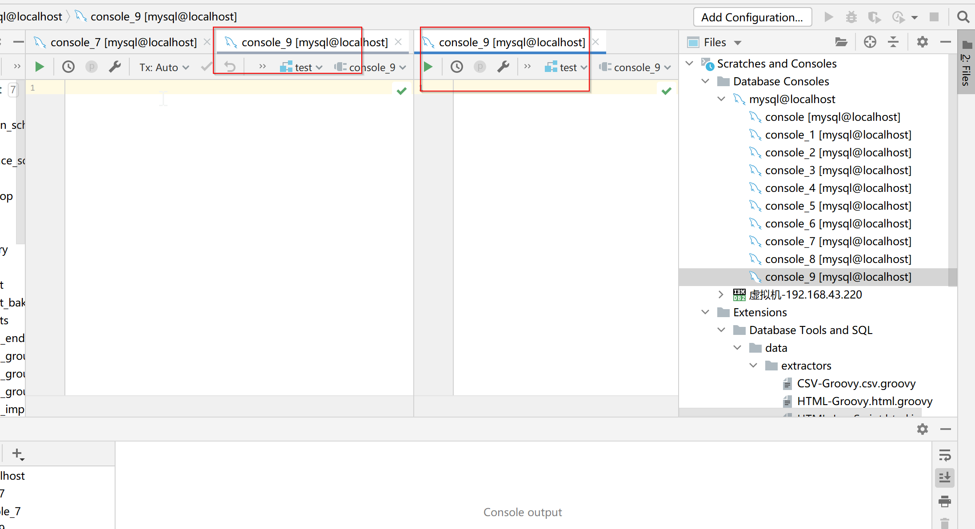Open Files panel settings gear
This screenshot has width=975, height=529.
(x=923, y=42)
